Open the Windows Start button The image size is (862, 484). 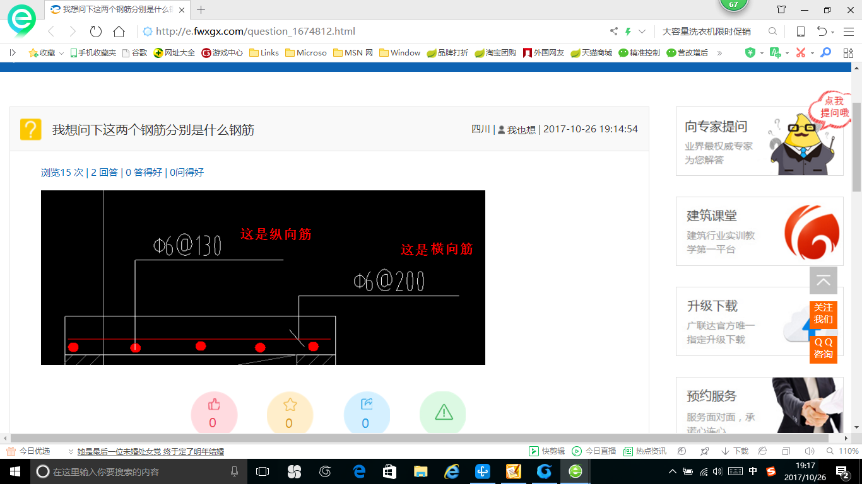[x=15, y=471]
